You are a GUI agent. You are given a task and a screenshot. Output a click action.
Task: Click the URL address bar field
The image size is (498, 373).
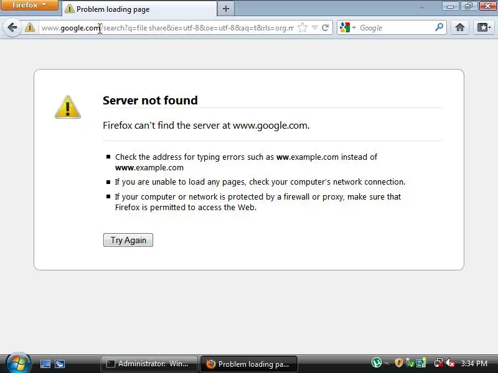(167, 28)
